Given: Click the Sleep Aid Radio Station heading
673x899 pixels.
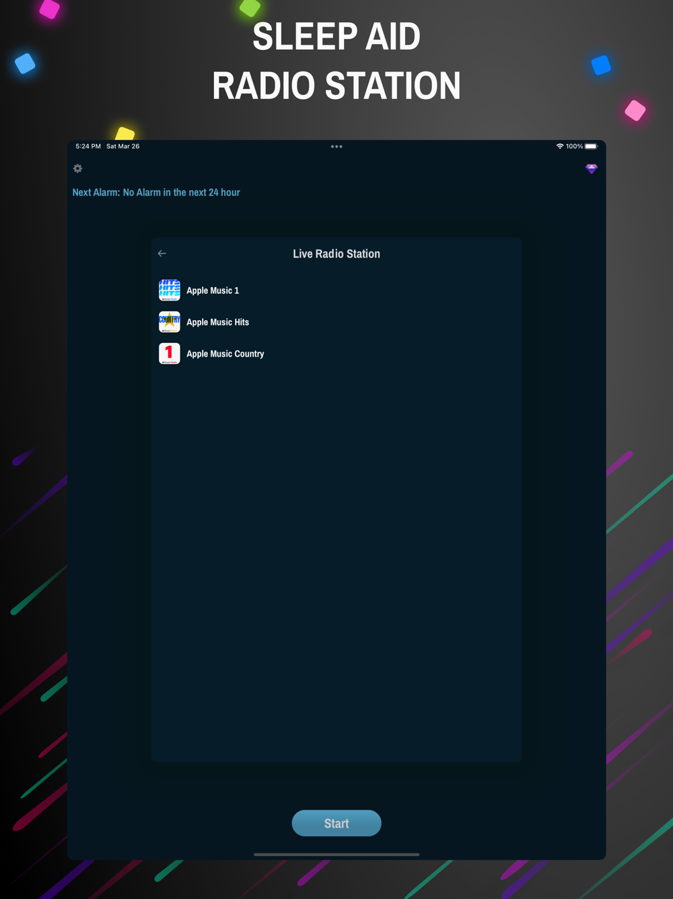Looking at the screenshot, I should pos(336,61).
